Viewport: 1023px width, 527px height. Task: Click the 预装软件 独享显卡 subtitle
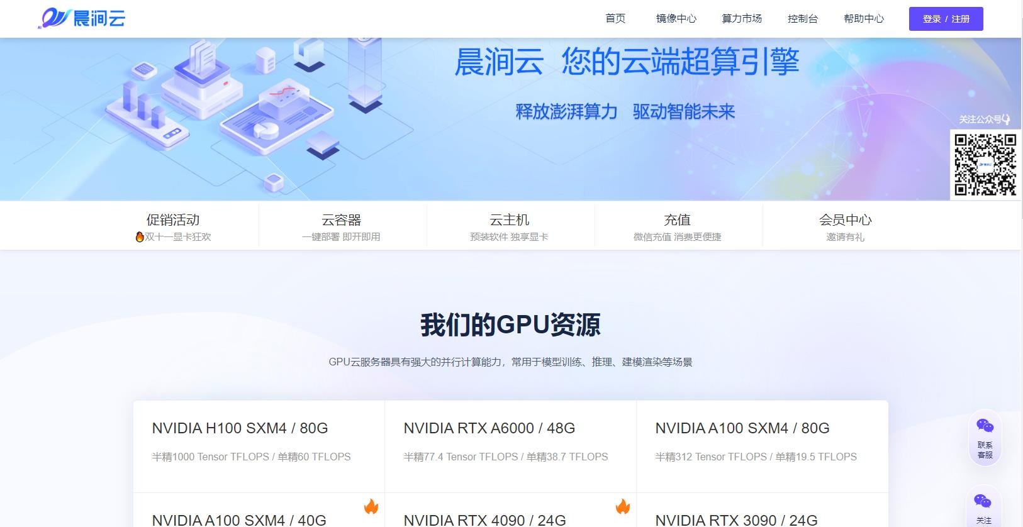point(509,237)
